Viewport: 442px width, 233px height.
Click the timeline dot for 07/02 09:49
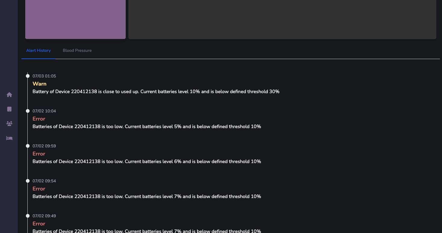[28, 216]
